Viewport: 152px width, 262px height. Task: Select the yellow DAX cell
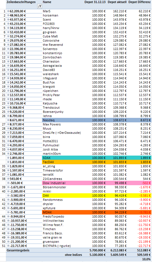pos(62,196)
